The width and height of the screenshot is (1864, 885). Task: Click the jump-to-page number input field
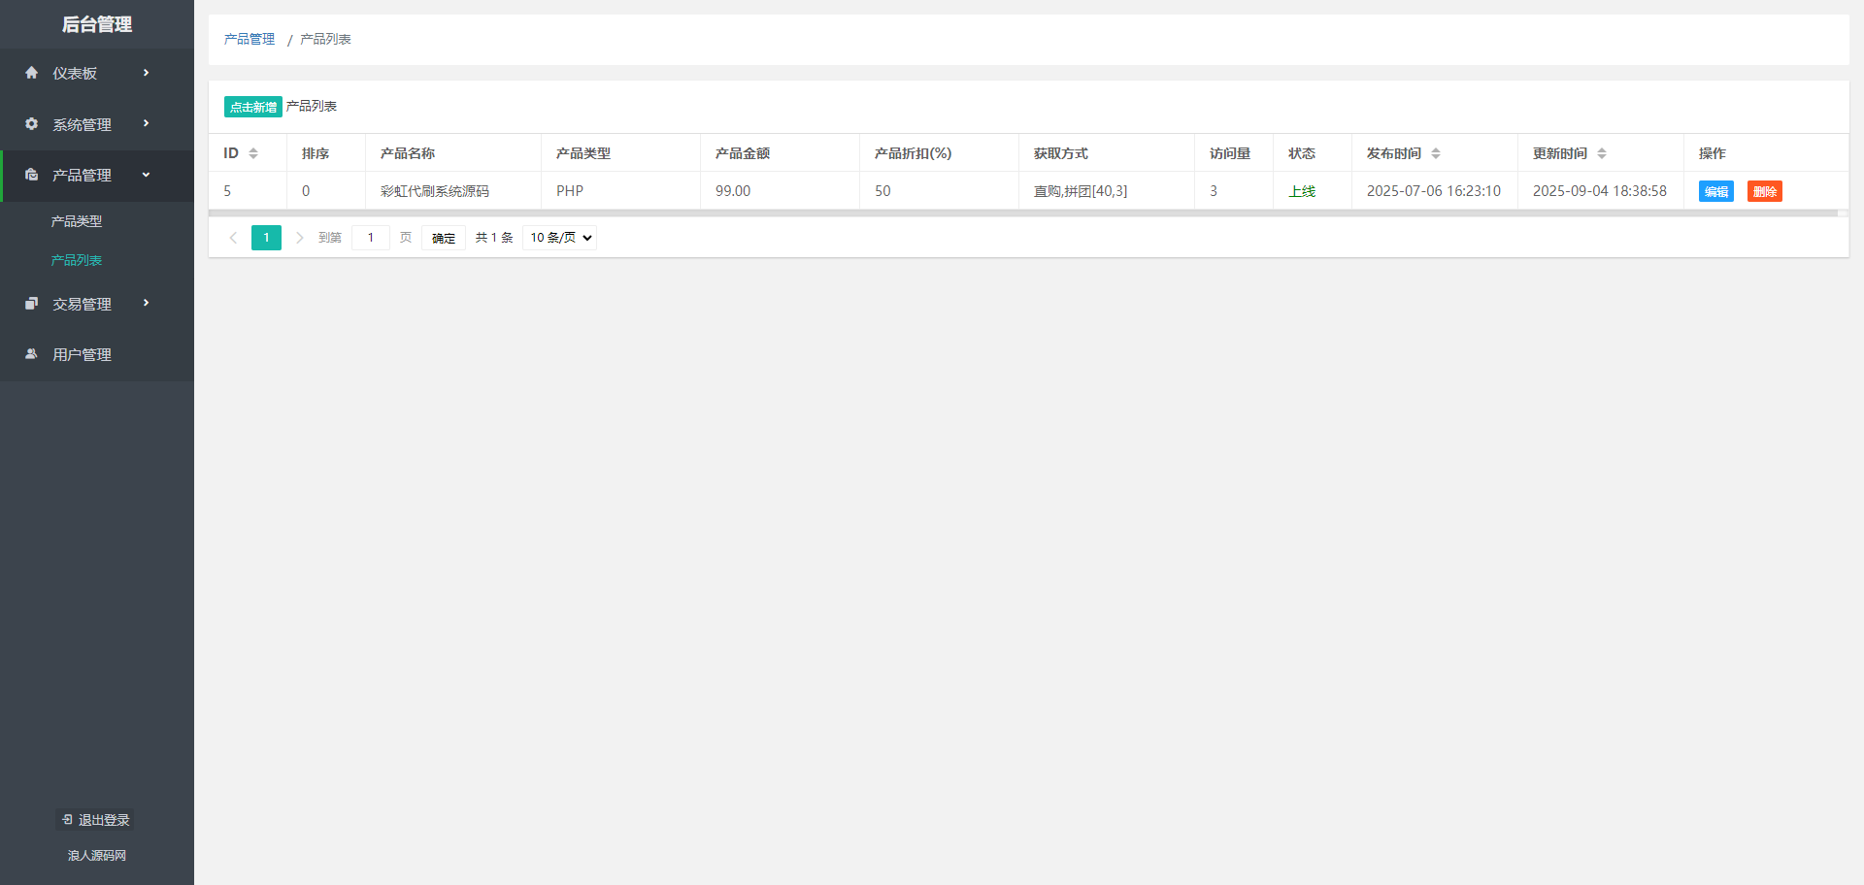(x=370, y=238)
